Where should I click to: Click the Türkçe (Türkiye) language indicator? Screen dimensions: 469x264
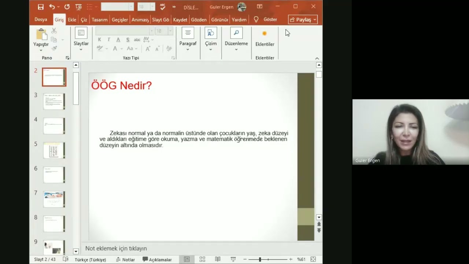pyautogui.click(x=91, y=260)
